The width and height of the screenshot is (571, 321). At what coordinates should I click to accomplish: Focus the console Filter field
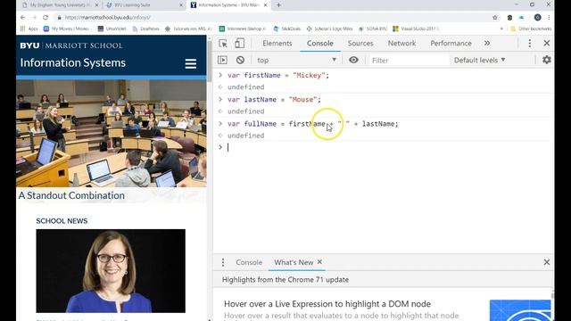409,60
